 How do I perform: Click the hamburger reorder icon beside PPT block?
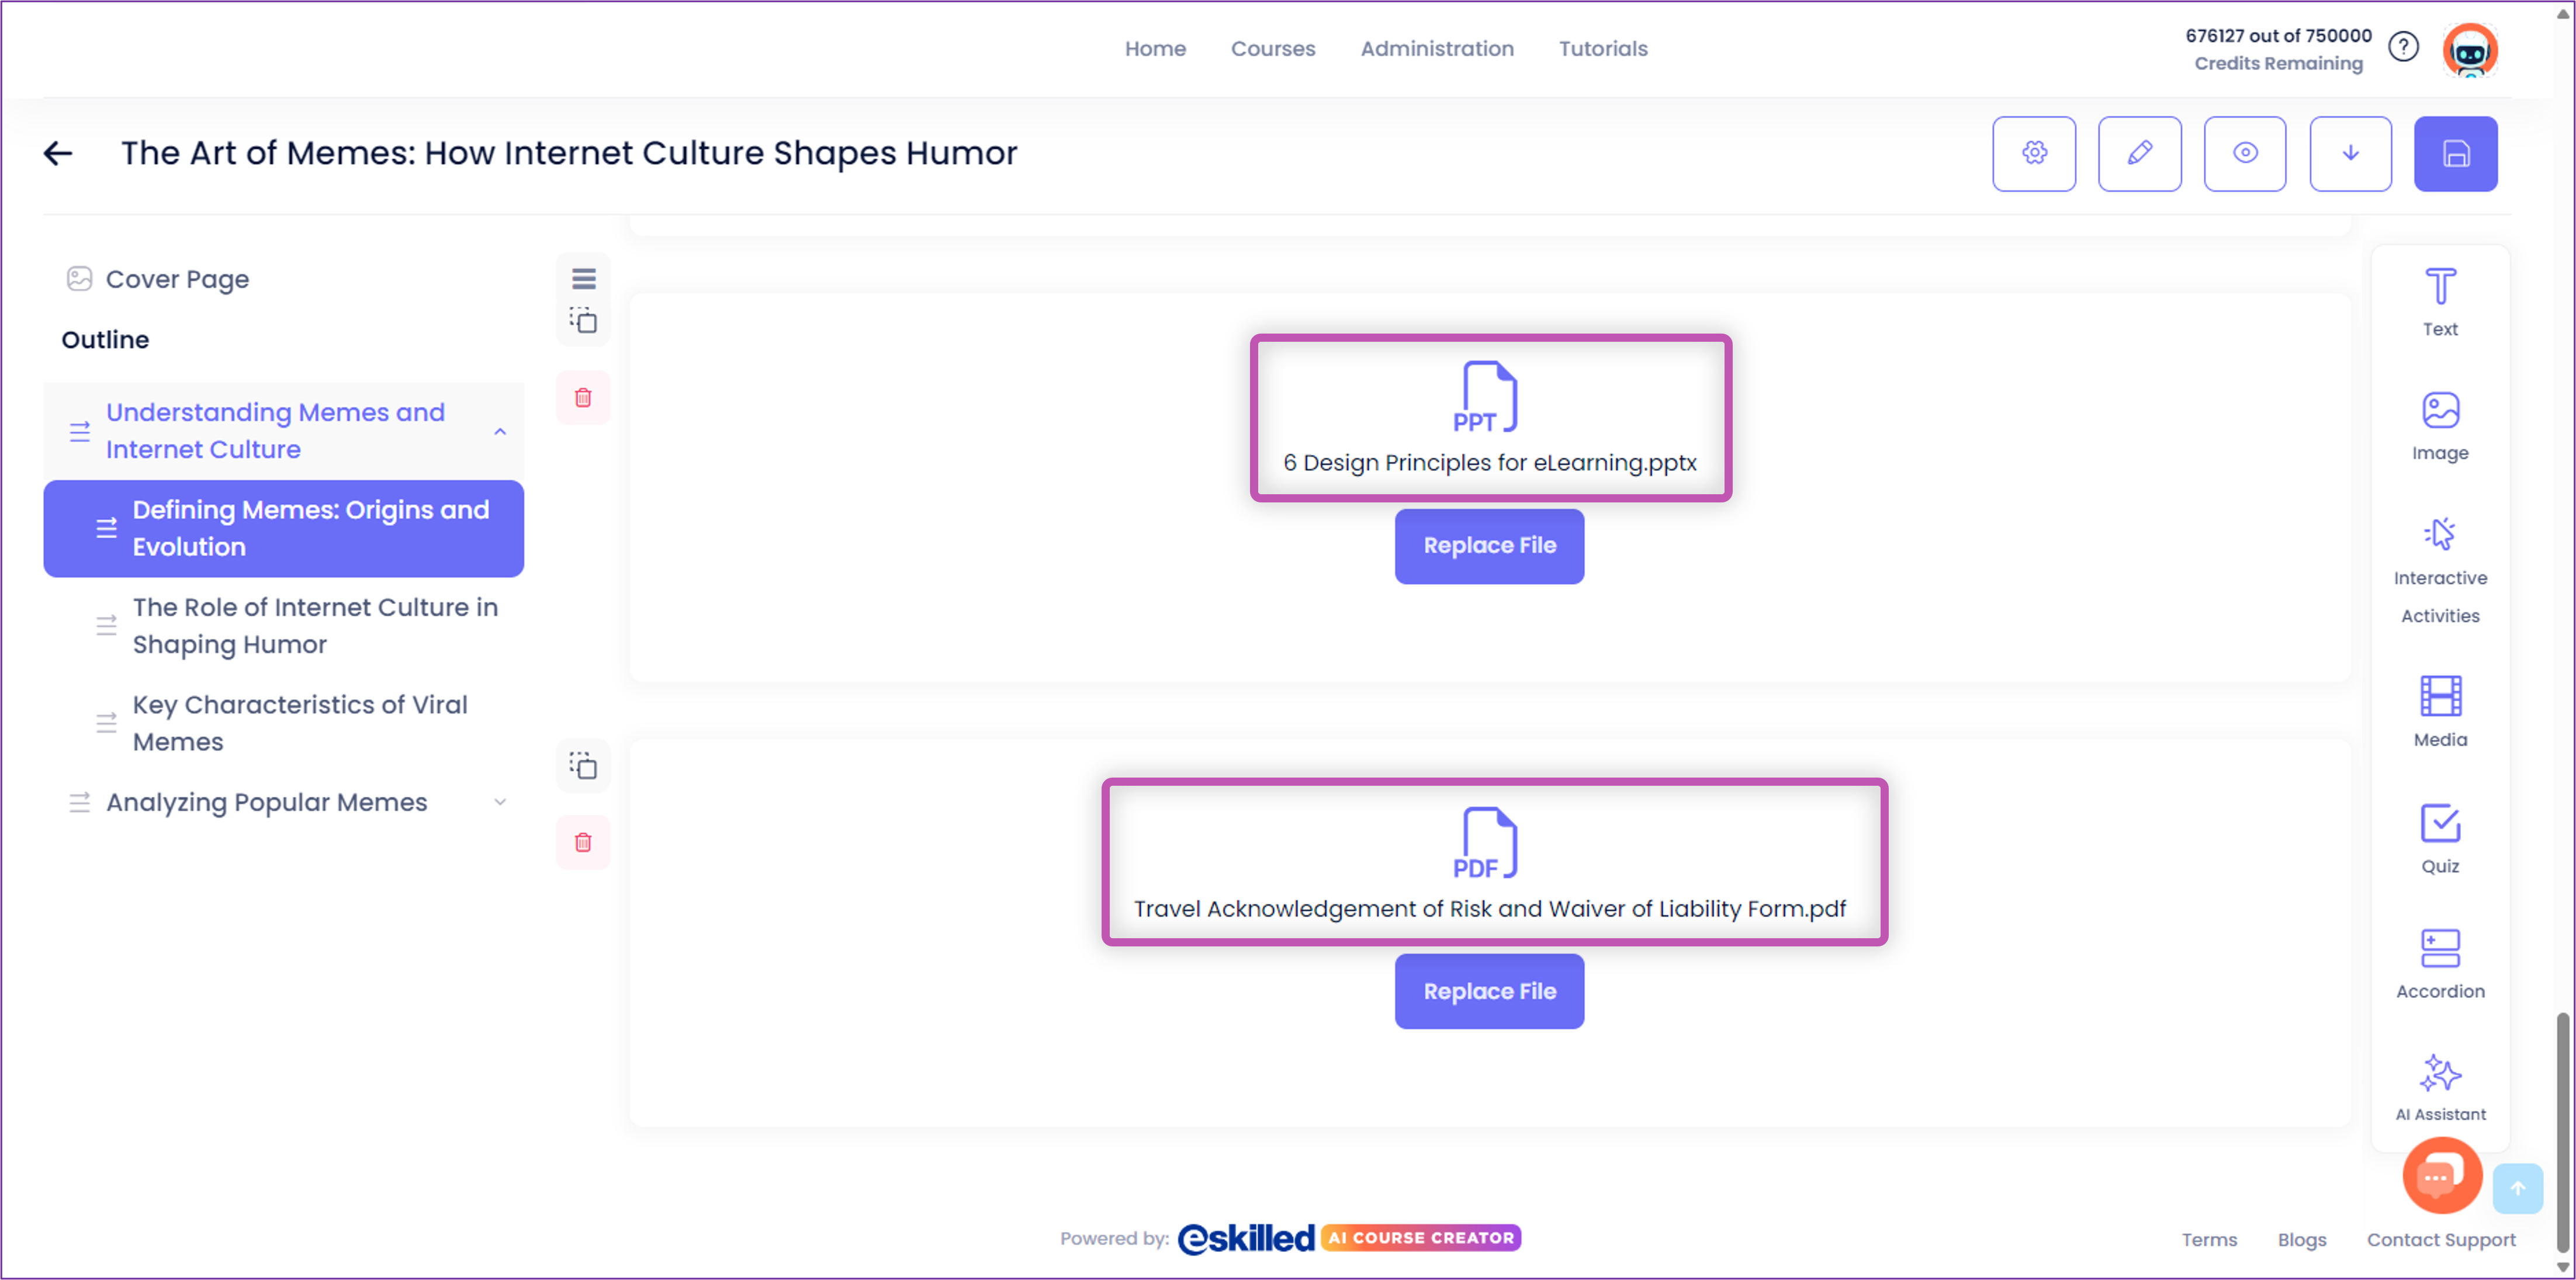tap(583, 278)
